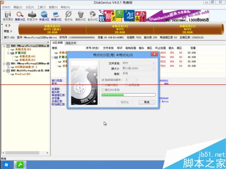The image size is (226, 169).
Task: Click the end cylinder value 5222
Action: point(163,61)
